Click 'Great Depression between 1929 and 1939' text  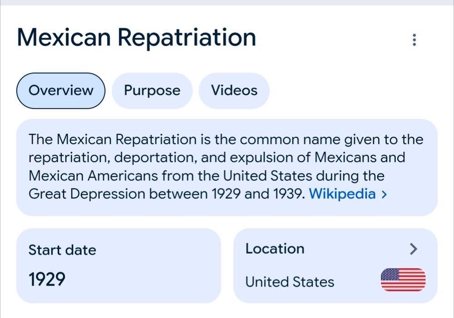167,194
